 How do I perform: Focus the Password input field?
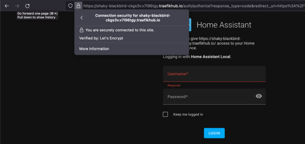pyautogui.click(x=209, y=97)
